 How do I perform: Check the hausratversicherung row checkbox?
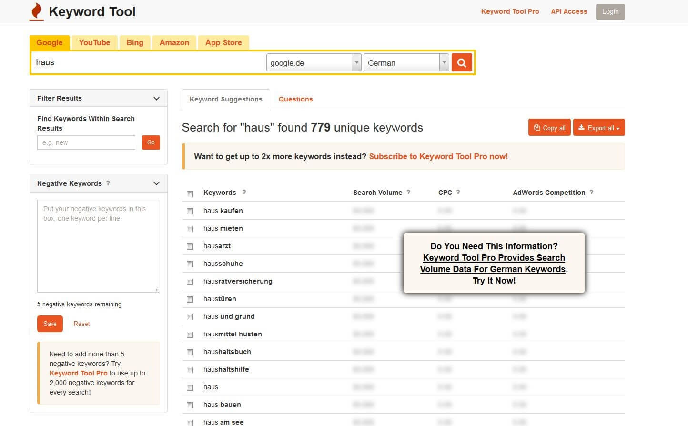190,282
